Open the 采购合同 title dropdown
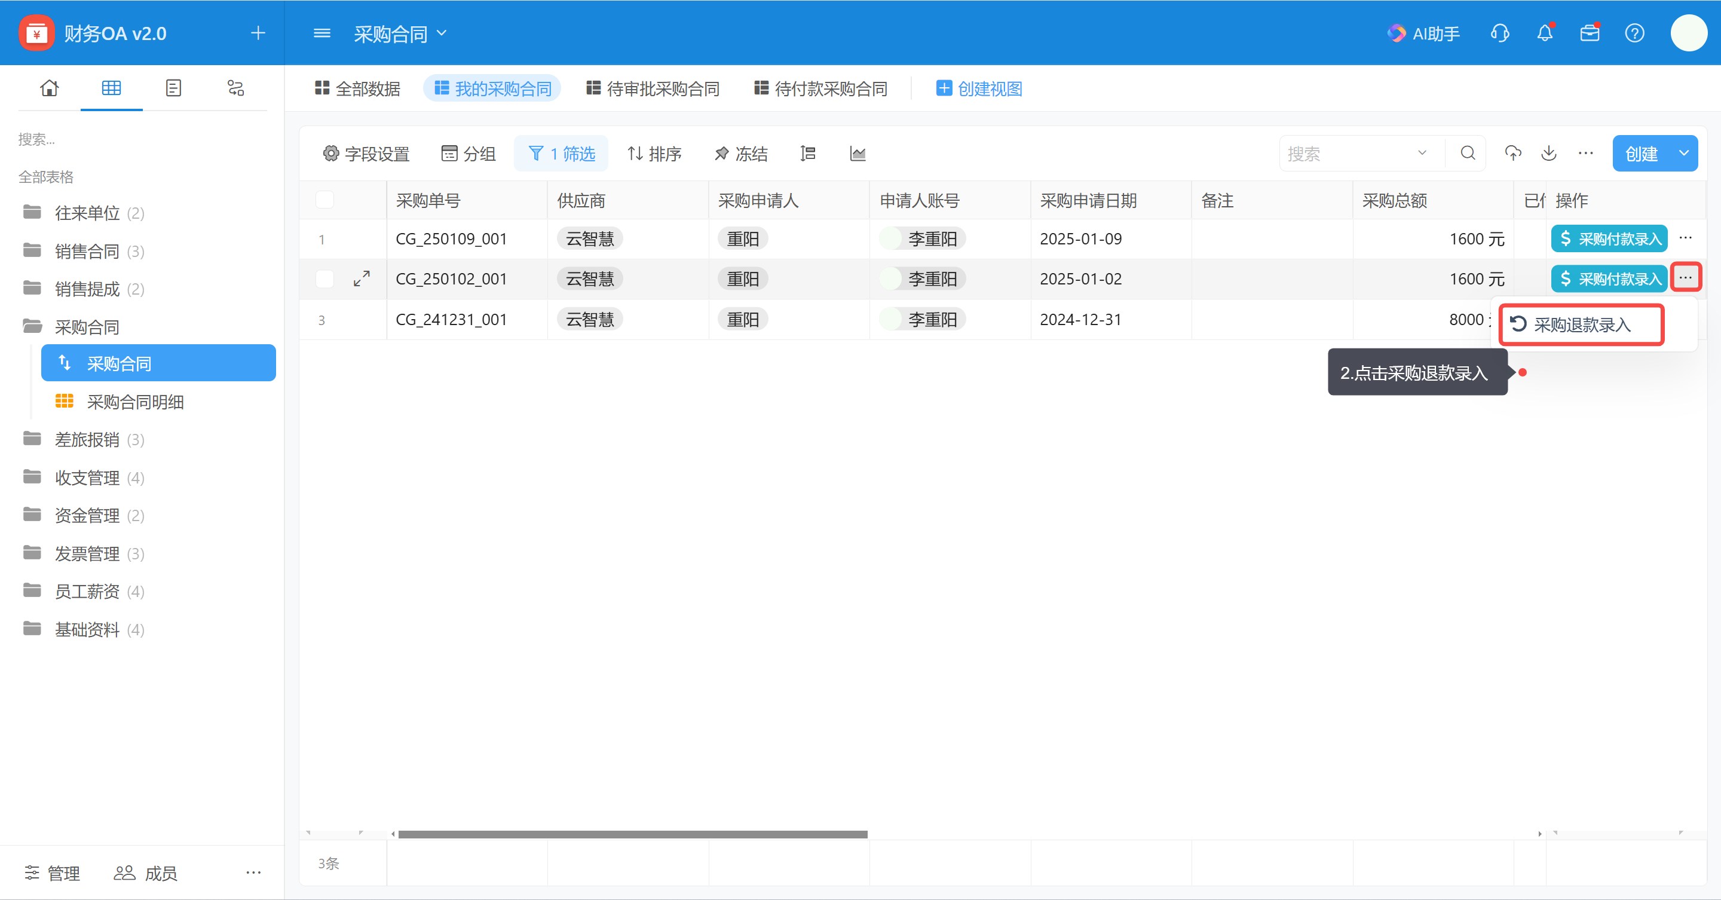This screenshot has width=1721, height=900. click(442, 33)
